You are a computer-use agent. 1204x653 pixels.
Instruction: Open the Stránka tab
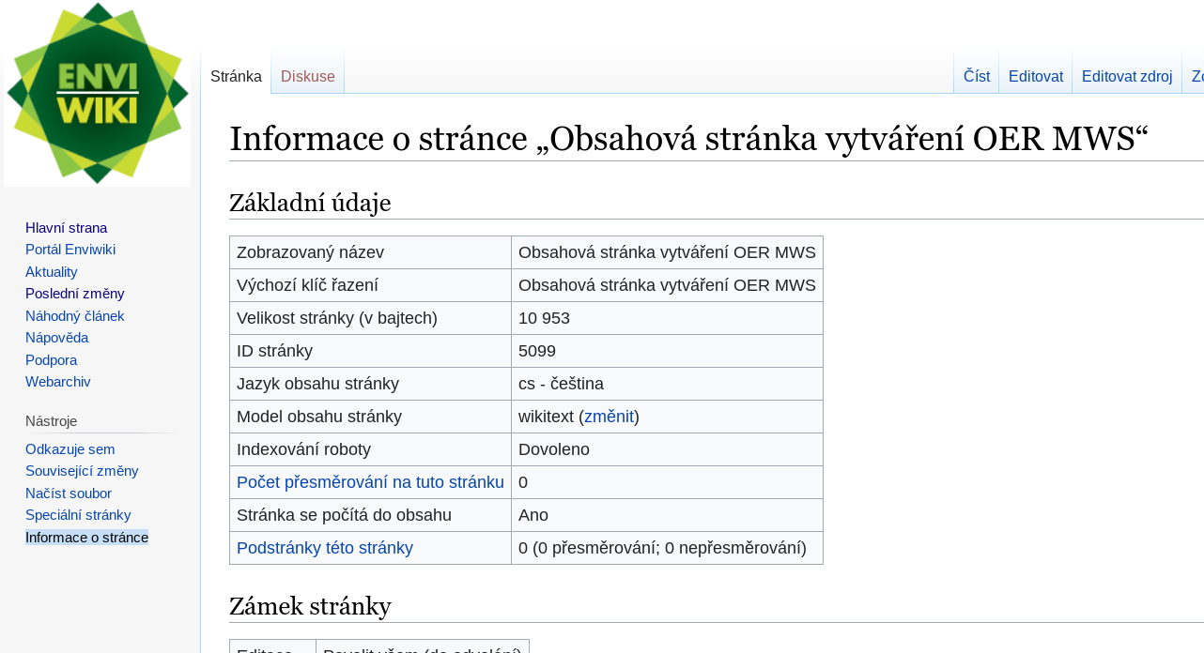pyautogui.click(x=236, y=76)
